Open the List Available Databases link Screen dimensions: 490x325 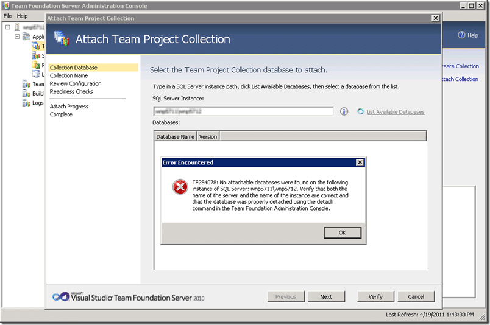tap(396, 112)
